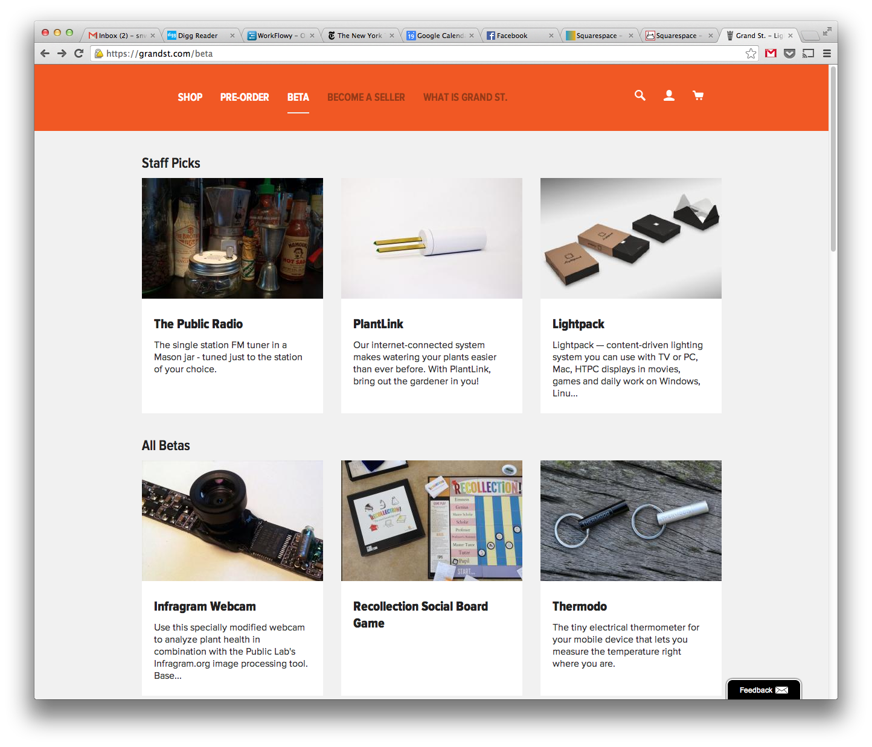Close the Digg Reader tab
The width and height of the screenshot is (872, 747).
tap(232, 36)
